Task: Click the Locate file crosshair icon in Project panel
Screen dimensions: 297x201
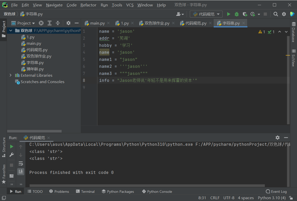Action: pos(41,23)
